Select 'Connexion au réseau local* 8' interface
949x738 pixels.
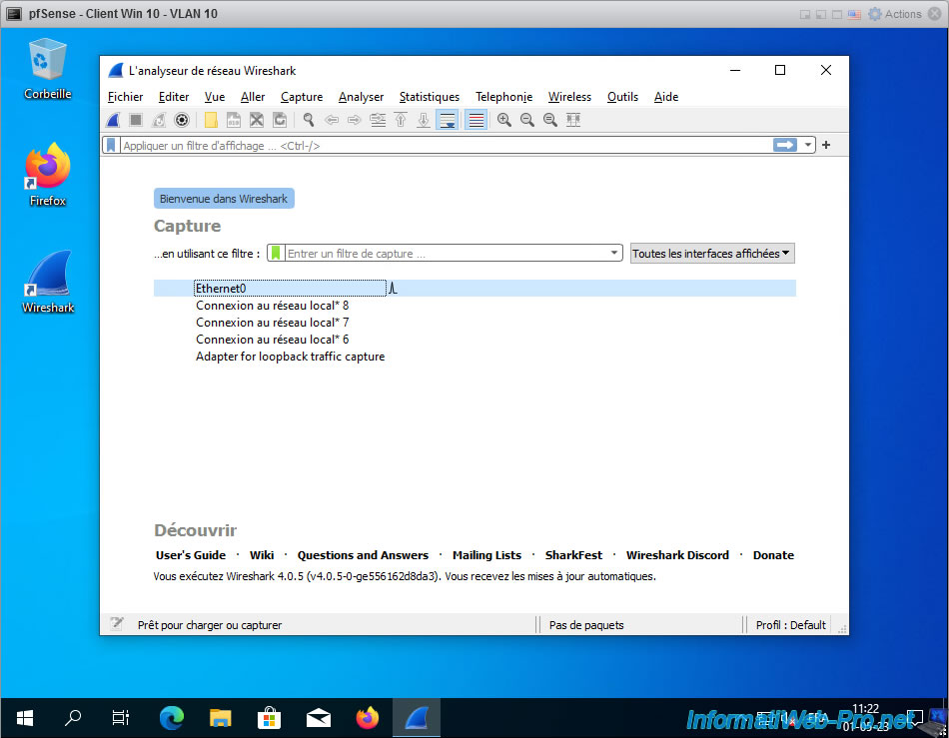[x=474, y=306]
